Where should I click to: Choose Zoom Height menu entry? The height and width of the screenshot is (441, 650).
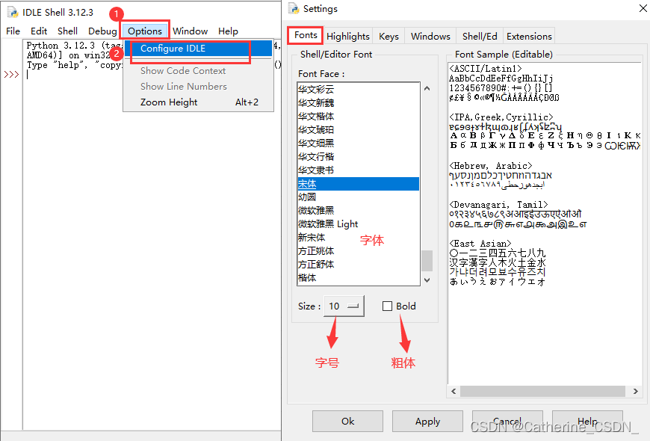[199, 102]
